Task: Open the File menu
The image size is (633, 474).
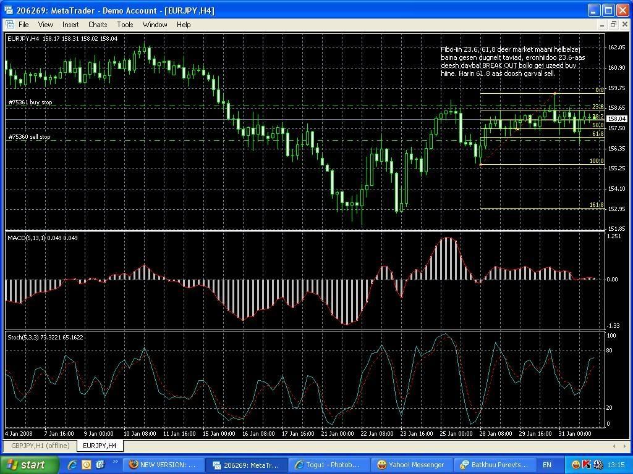Action: [23, 25]
